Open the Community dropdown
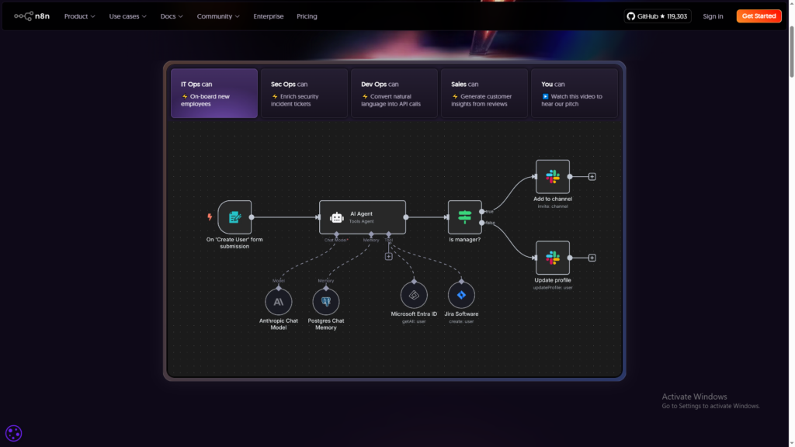Image resolution: width=795 pixels, height=447 pixels. pyautogui.click(x=217, y=16)
